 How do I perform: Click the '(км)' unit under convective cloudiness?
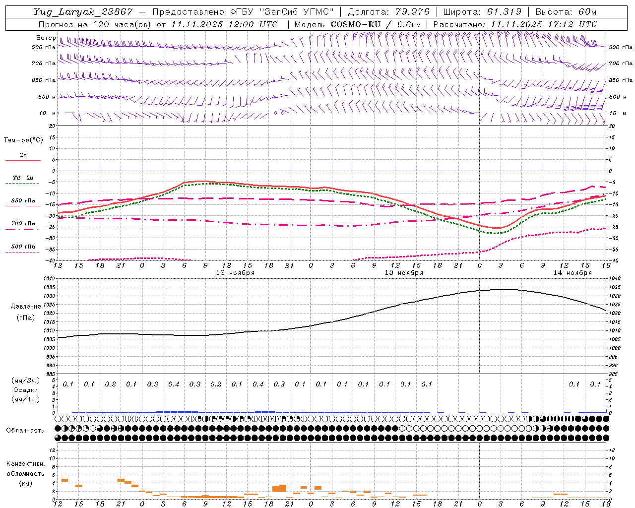tap(25, 483)
